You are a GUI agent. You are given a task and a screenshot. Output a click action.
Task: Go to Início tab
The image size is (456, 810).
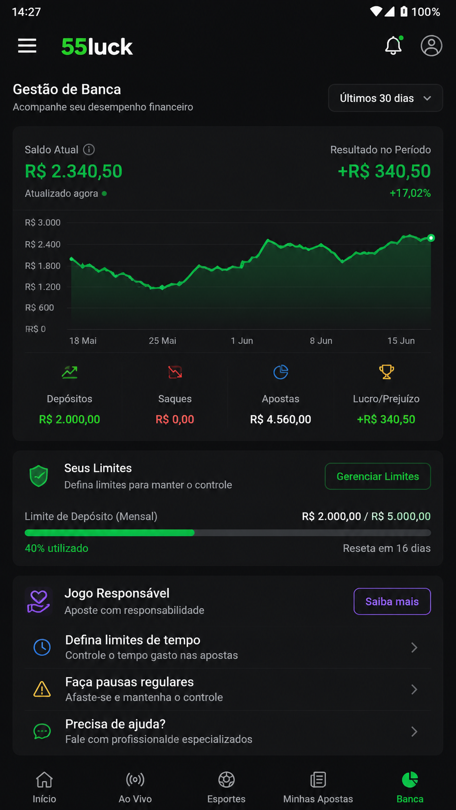click(x=44, y=788)
